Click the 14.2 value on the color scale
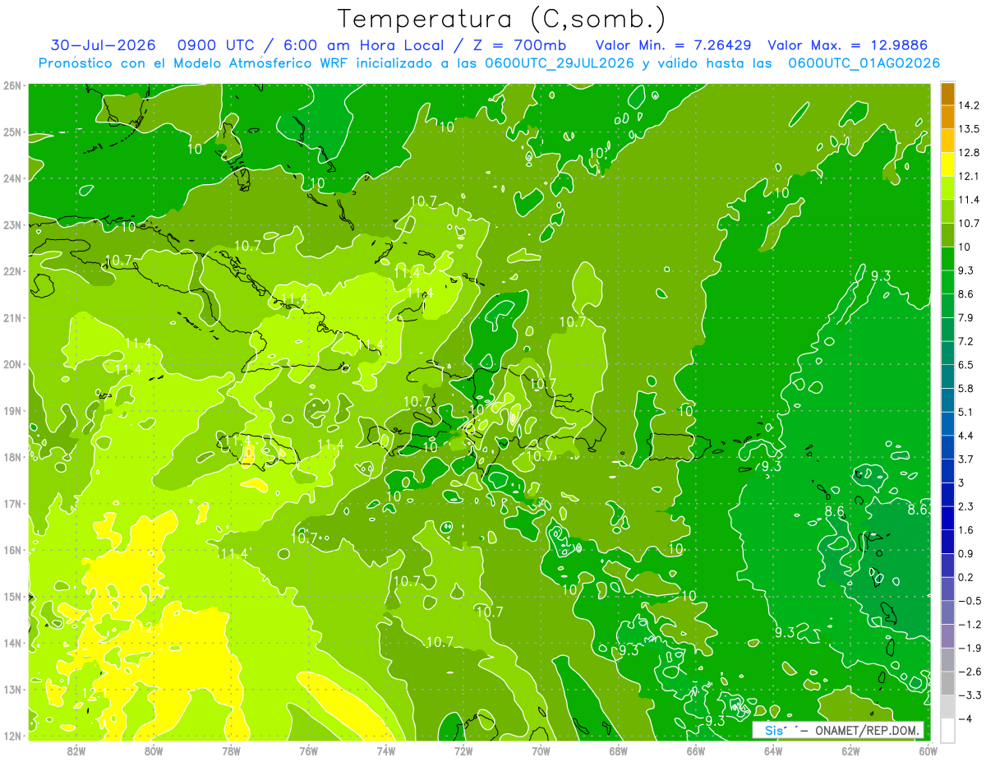 click(969, 105)
